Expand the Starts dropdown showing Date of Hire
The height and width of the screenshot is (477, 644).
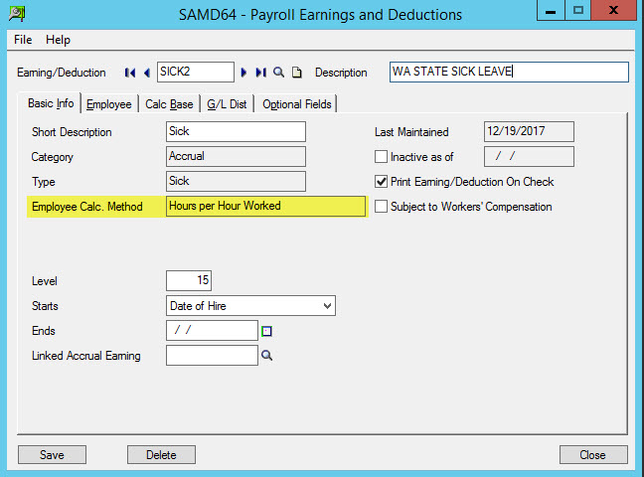tap(327, 306)
